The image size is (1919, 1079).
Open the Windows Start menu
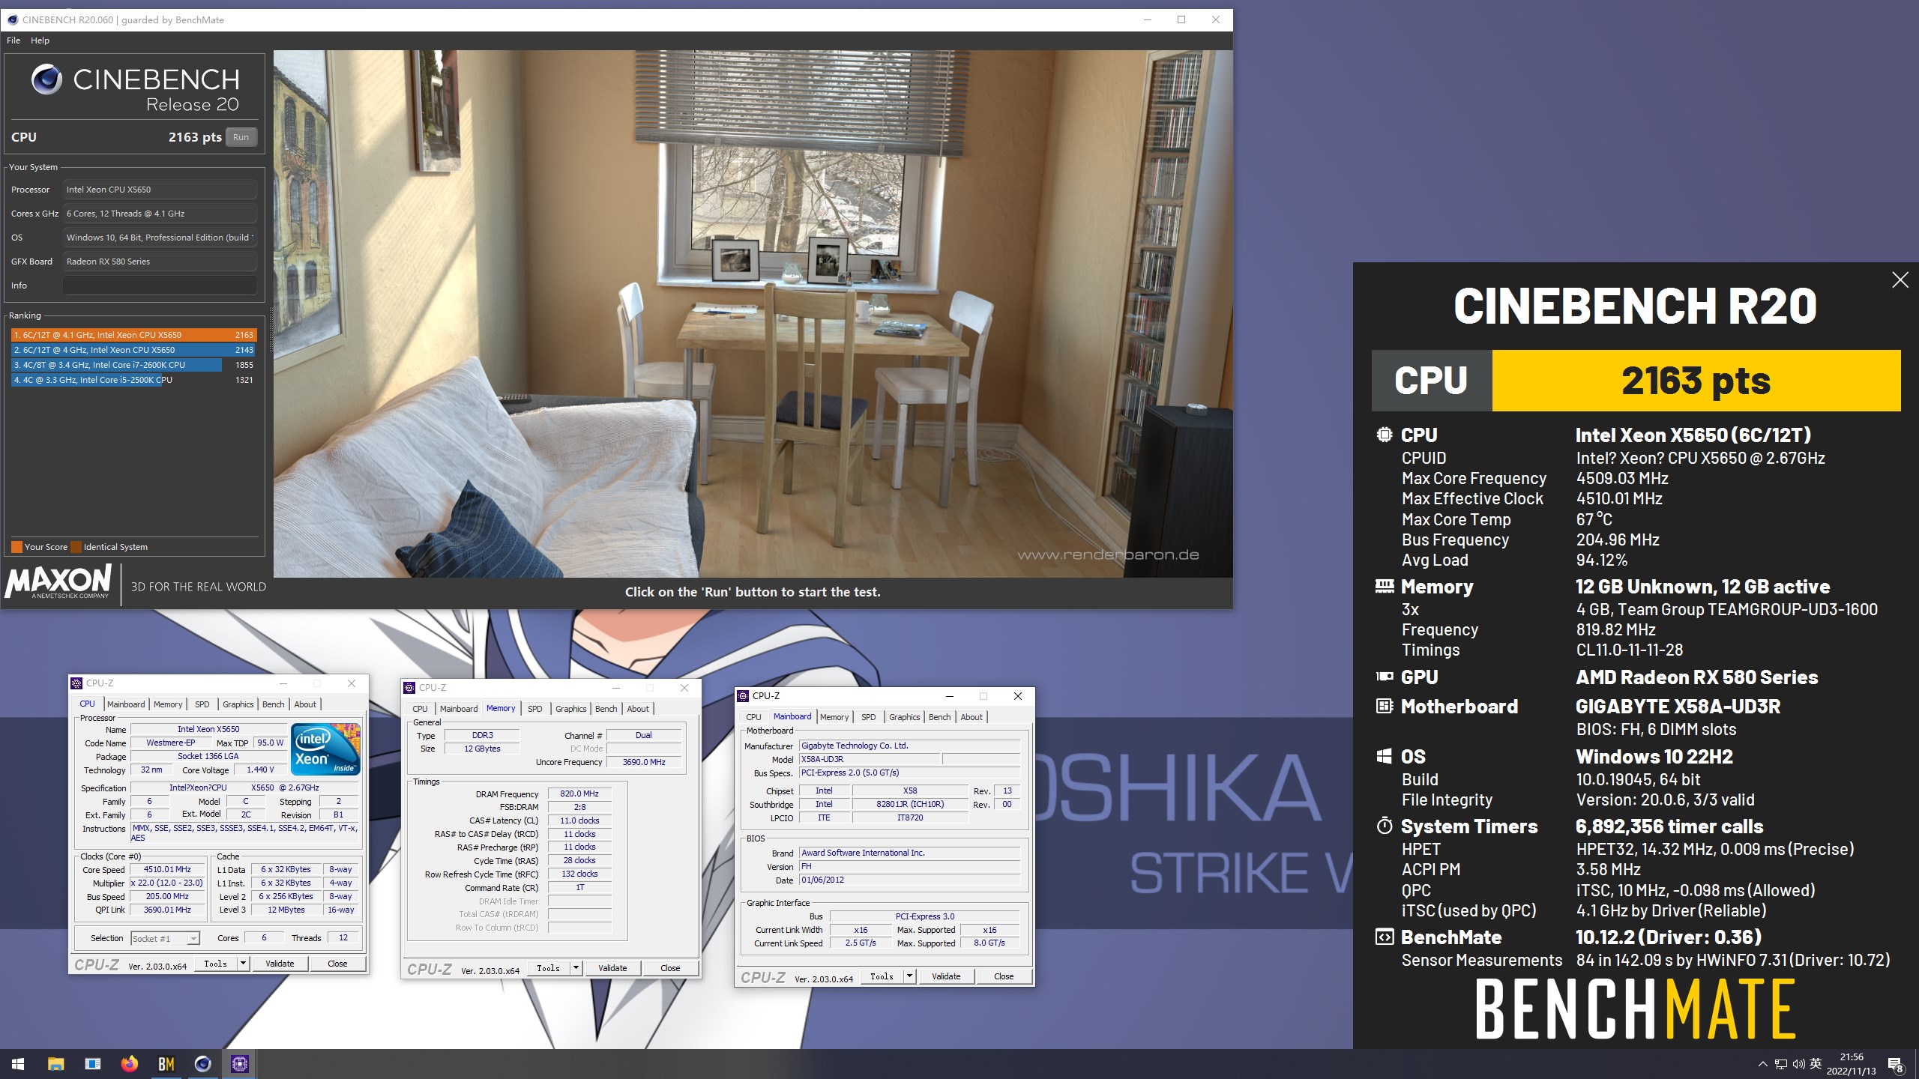[18, 1063]
